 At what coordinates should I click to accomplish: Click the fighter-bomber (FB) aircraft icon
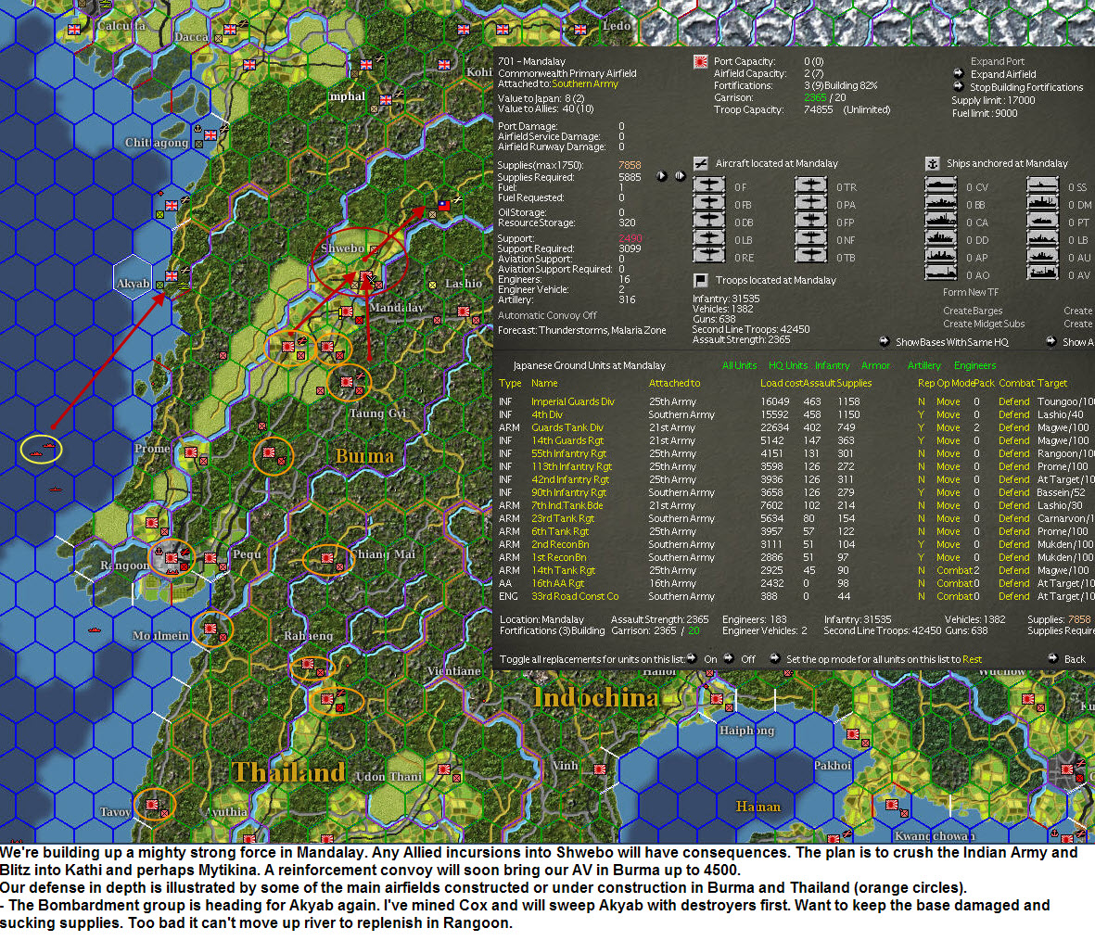(x=708, y=203)
